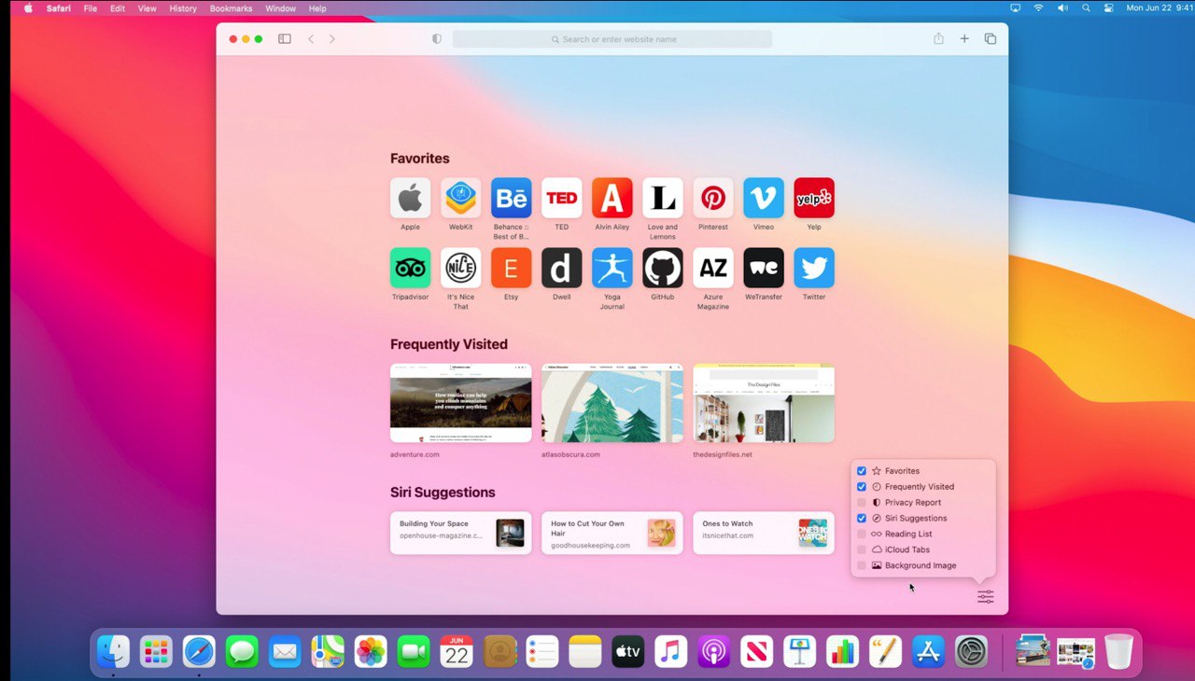This screenshot has height=681, width=1195.
Task: Open the It's Nice That favorite
Action: 460,268
